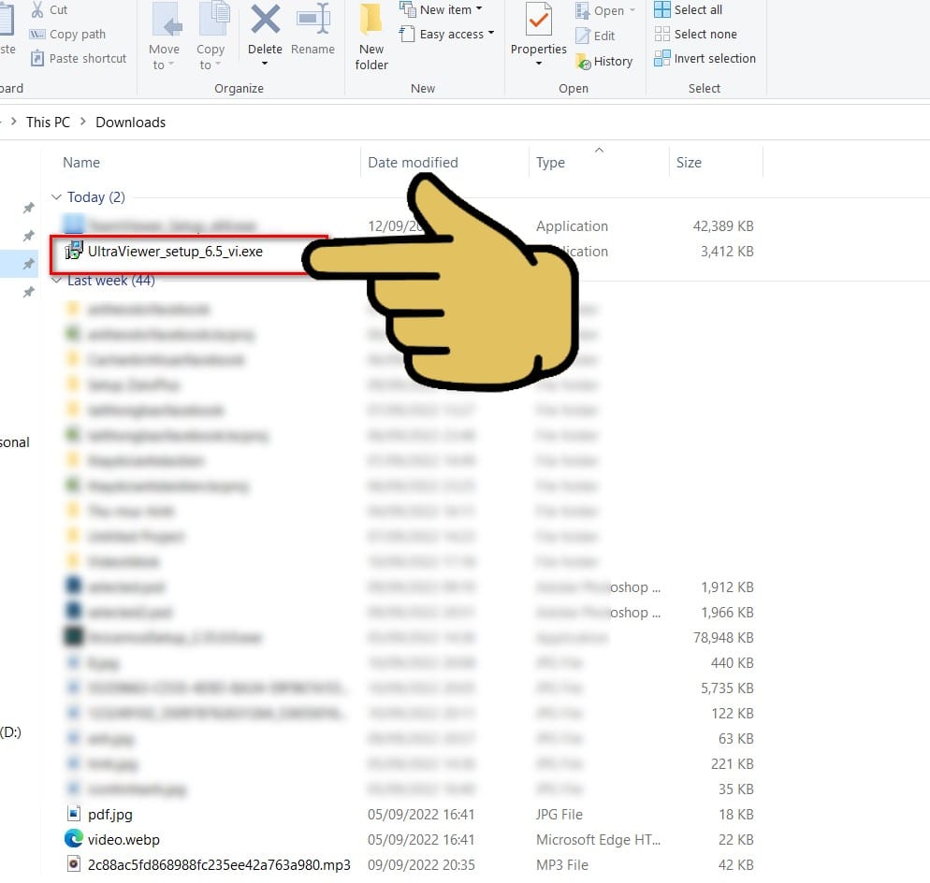
Task: Expand the Easy access dropdown arrow
Action: 491,34
